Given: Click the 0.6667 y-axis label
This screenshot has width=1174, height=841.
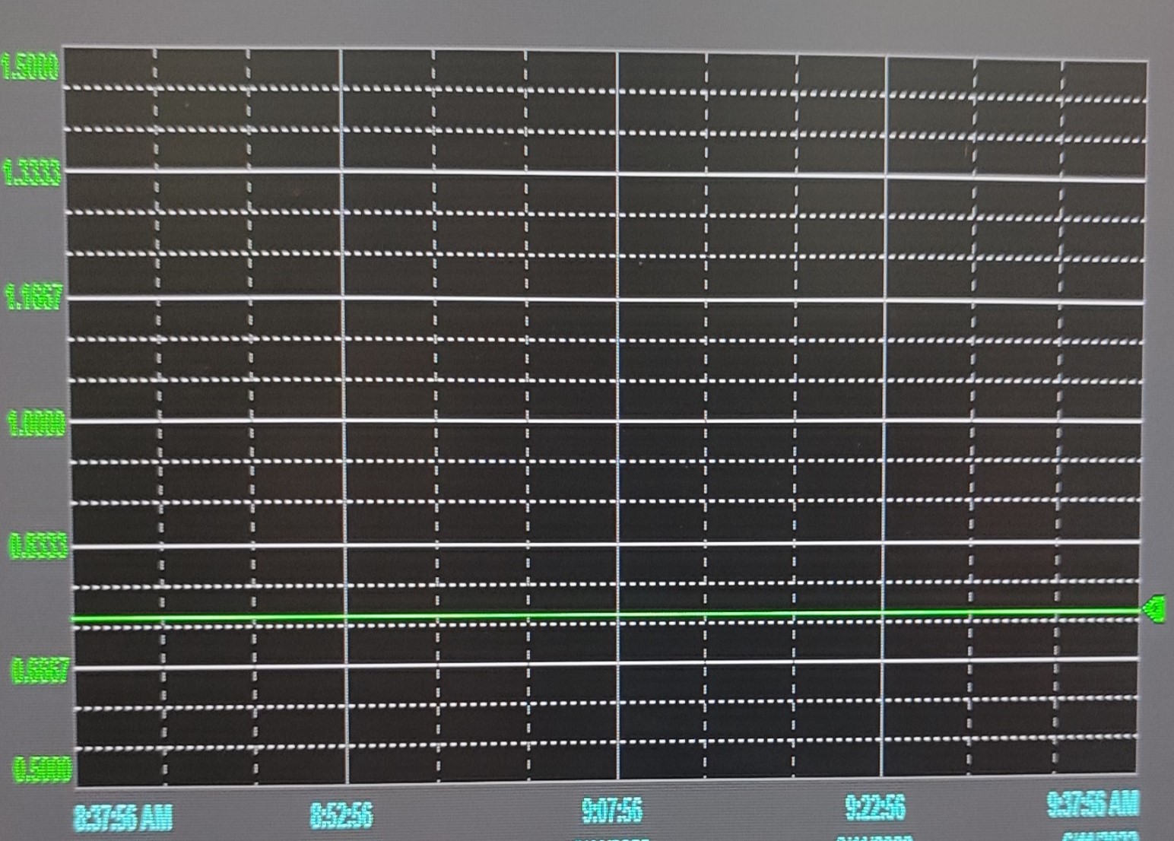Looking at the screenshot, I should (40, 670).
